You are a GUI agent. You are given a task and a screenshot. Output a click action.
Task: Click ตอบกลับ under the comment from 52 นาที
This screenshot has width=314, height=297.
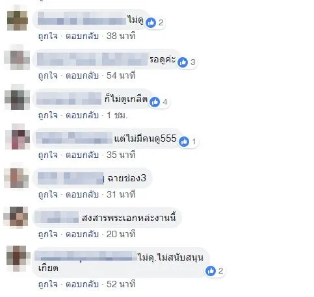click(x=82, y=284)
